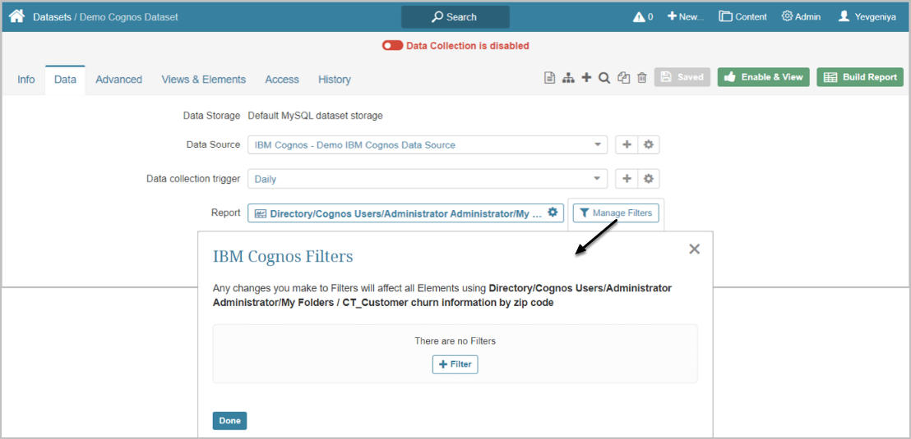Click the hierarchy tree icon in toolbar

coord(567,78)
